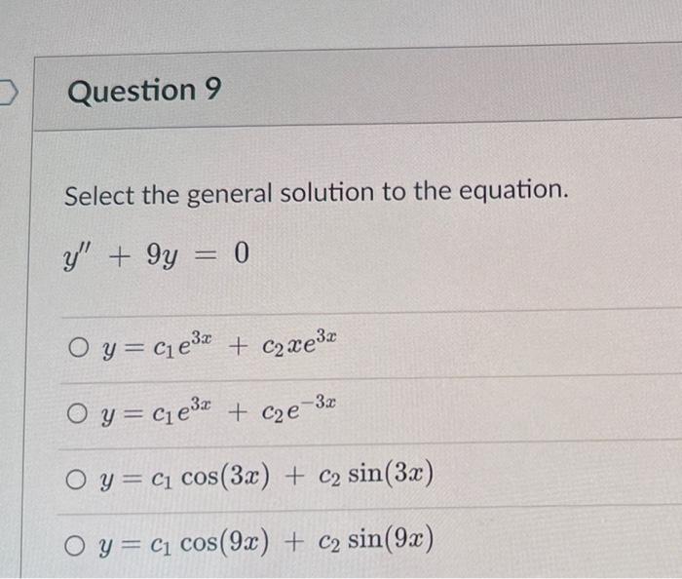Click the answer text y = c₁e^3x + c₂xe^3x

(219, 344)
